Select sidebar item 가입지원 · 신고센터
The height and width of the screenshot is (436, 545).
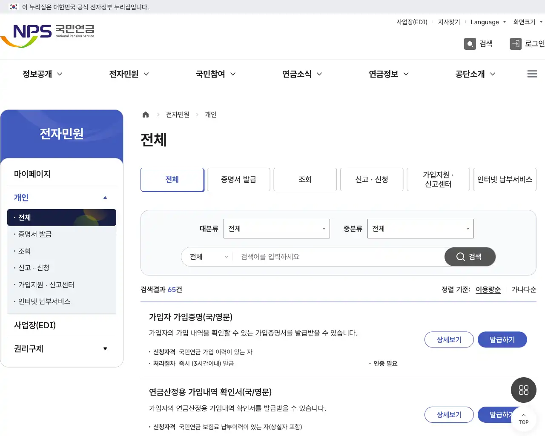(x=62, y=285)
